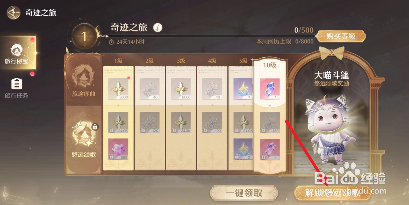Tap the level 1 badge circle
The height and width of the screenshot is (205, 409).
tap(84, 37)
